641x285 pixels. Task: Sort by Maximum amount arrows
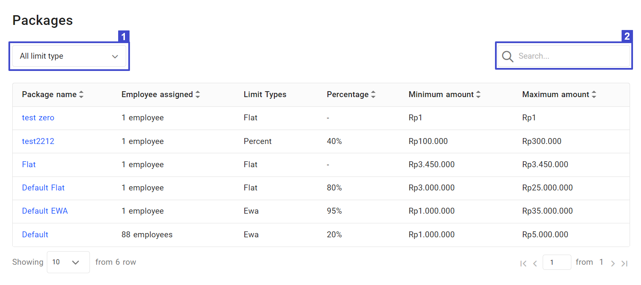(594, 95)
